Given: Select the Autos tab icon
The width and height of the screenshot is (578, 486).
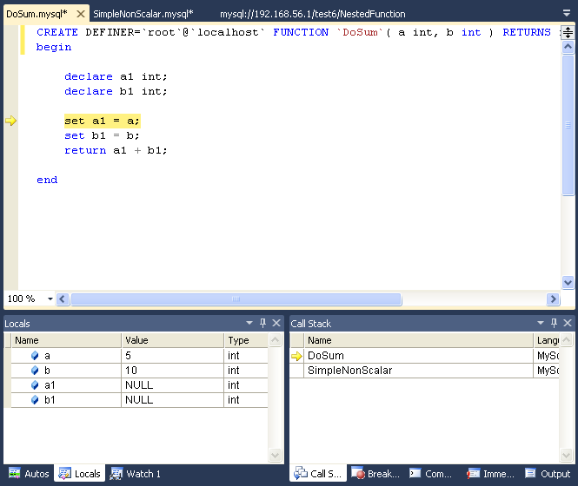Looking at the screenshot, I should click(15, 474).
